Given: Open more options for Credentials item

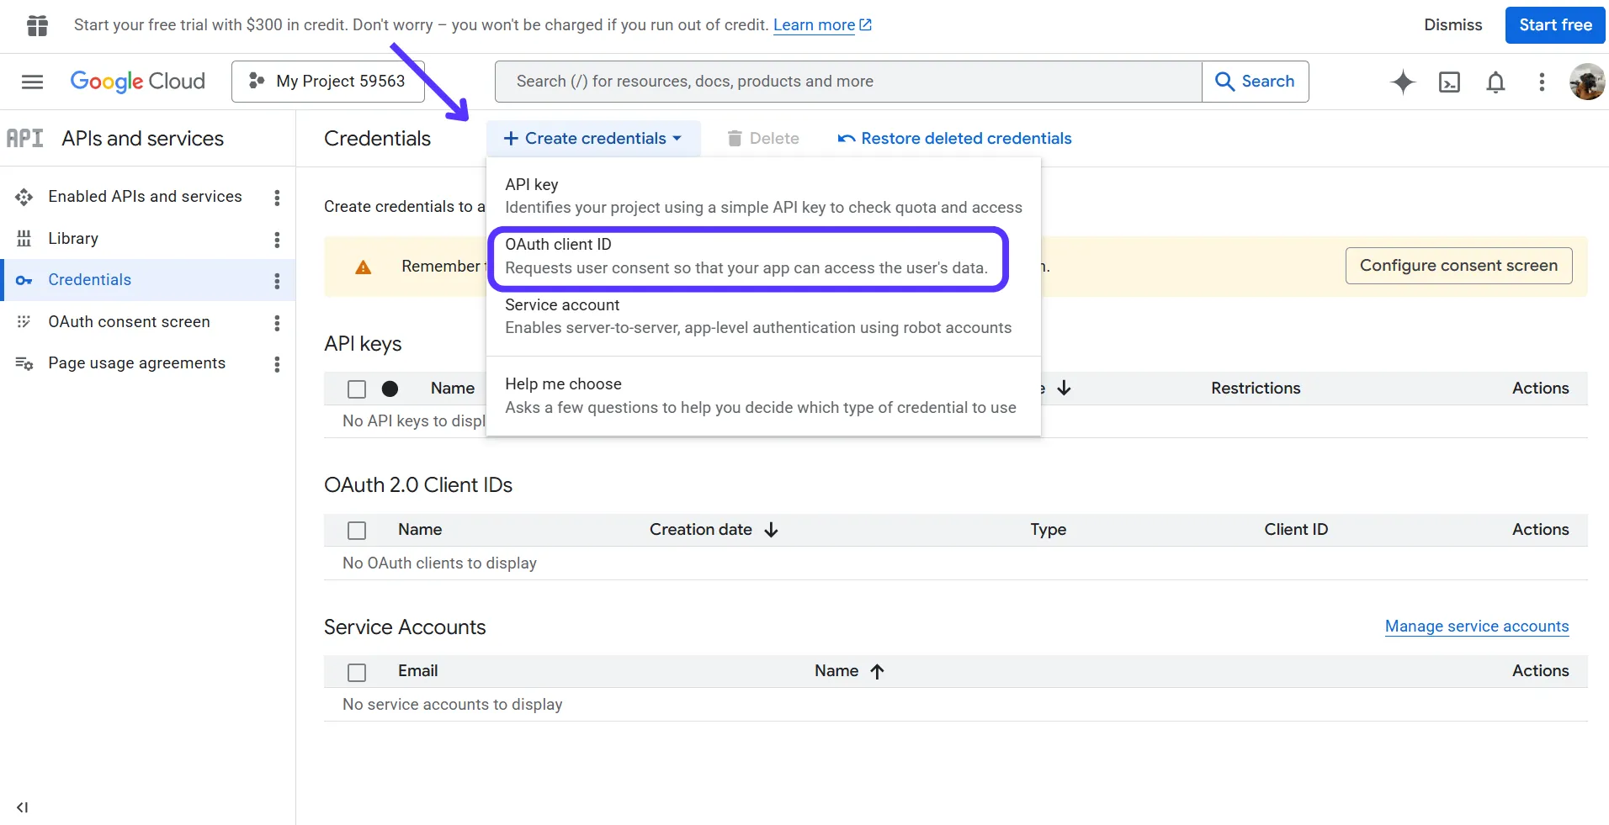Looking at the screenshot, I should [277, 280].
